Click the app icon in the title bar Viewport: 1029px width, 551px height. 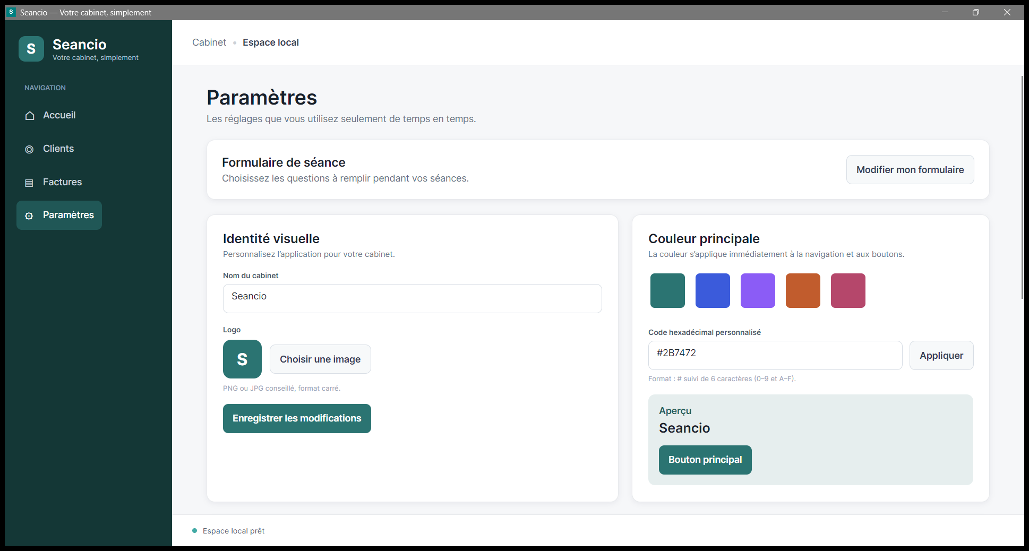coord(11,12)
